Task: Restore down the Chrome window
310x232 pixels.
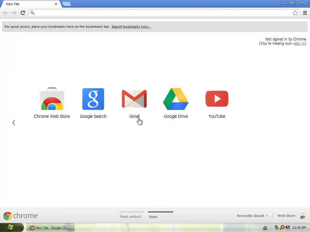Action: 292,3
